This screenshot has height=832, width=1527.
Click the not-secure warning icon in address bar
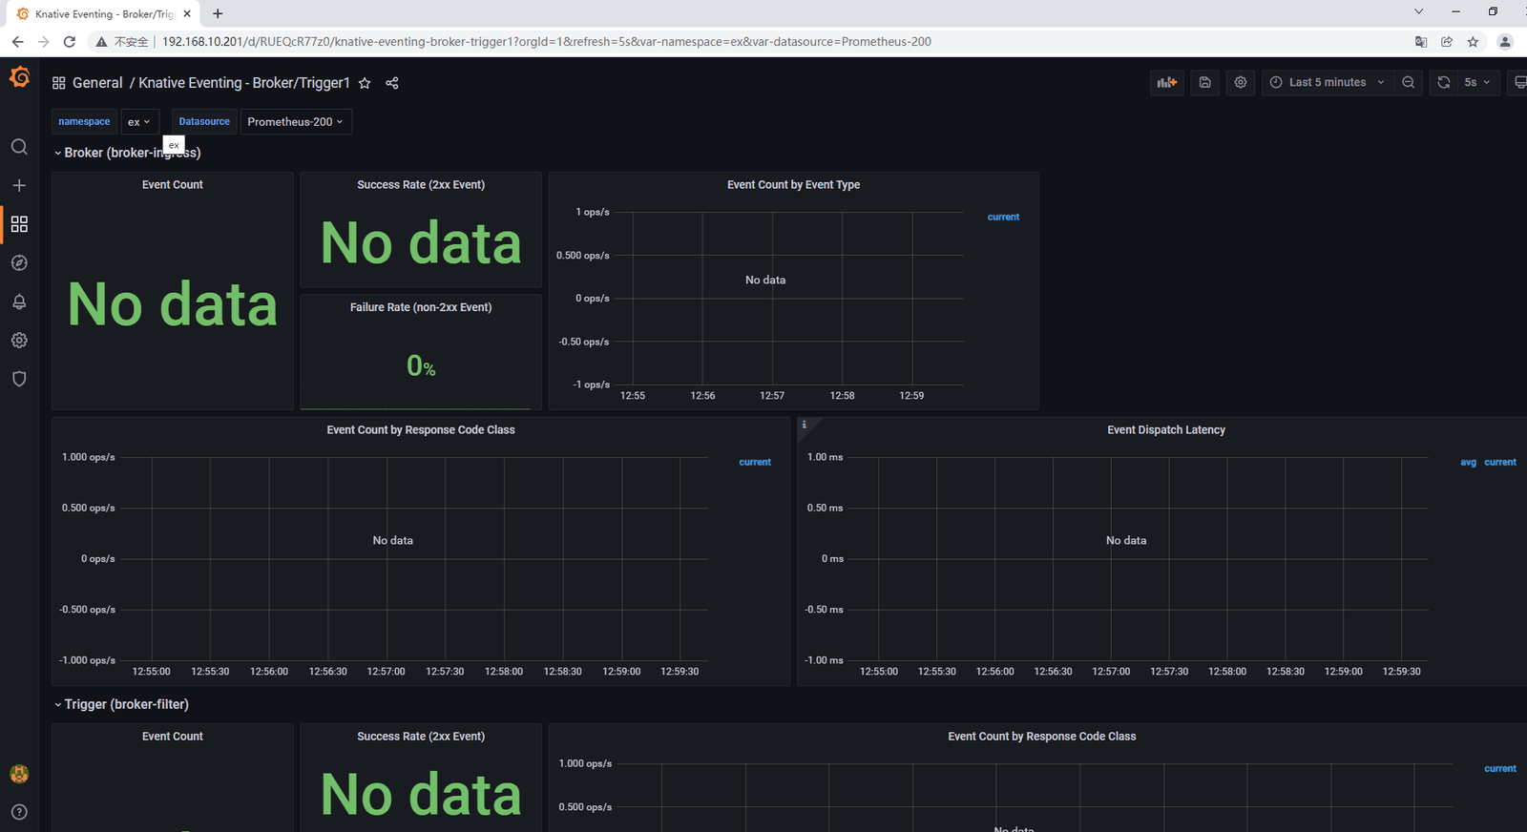[x=101, y=42]
